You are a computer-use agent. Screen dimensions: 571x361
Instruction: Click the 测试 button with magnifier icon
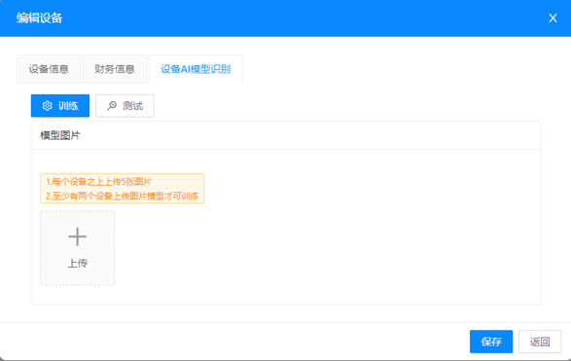click(125, 106)
